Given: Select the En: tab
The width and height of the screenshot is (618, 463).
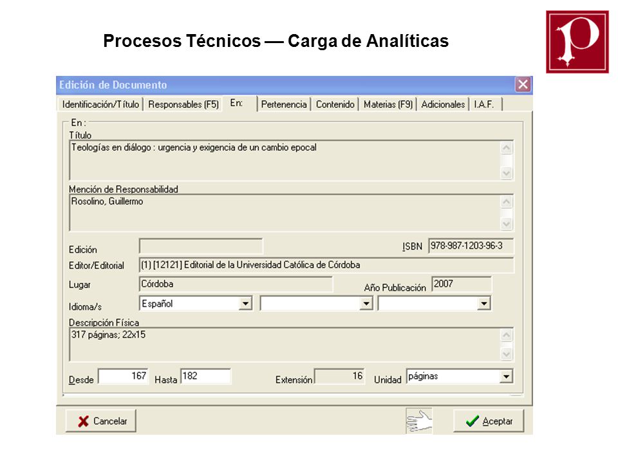Looking at the screenshot, I should pos(239,103).
